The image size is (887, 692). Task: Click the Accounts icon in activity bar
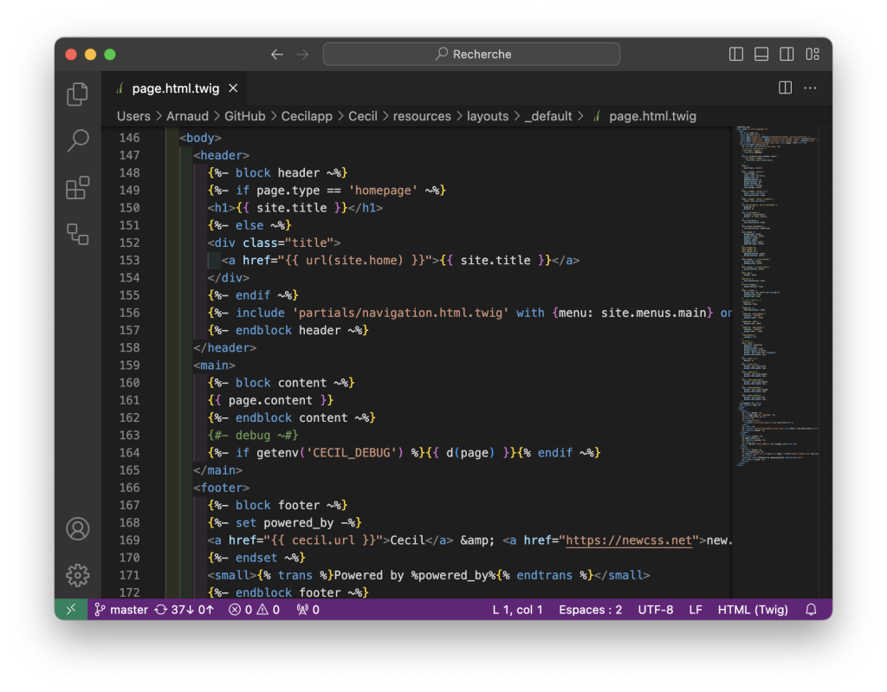tap(78, 528)
